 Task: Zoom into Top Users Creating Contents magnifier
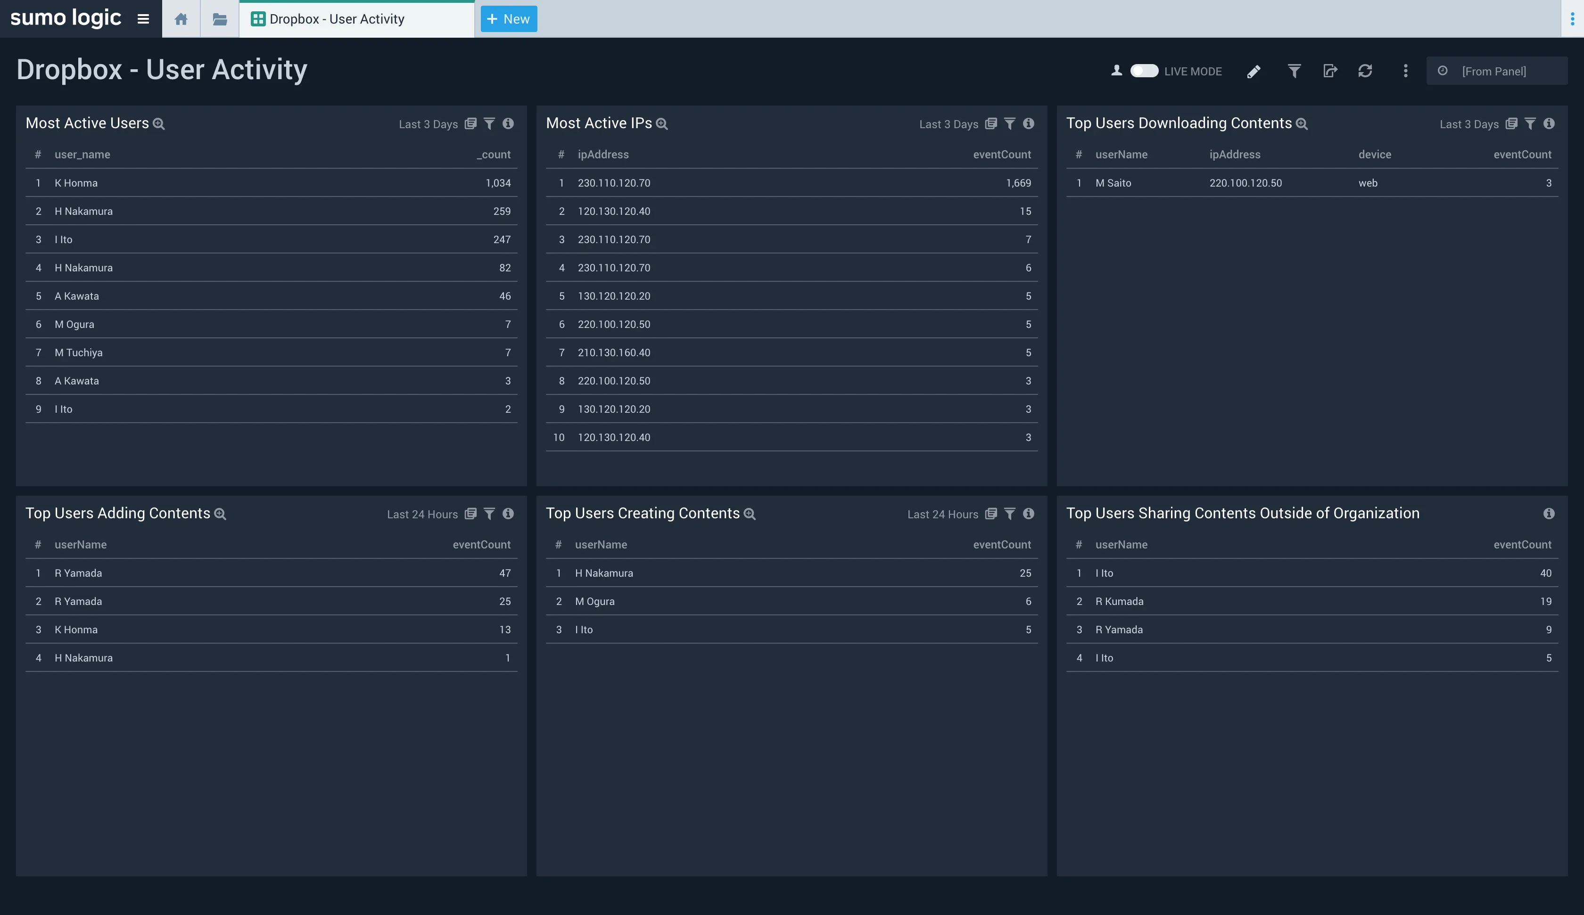click(749, 514)
